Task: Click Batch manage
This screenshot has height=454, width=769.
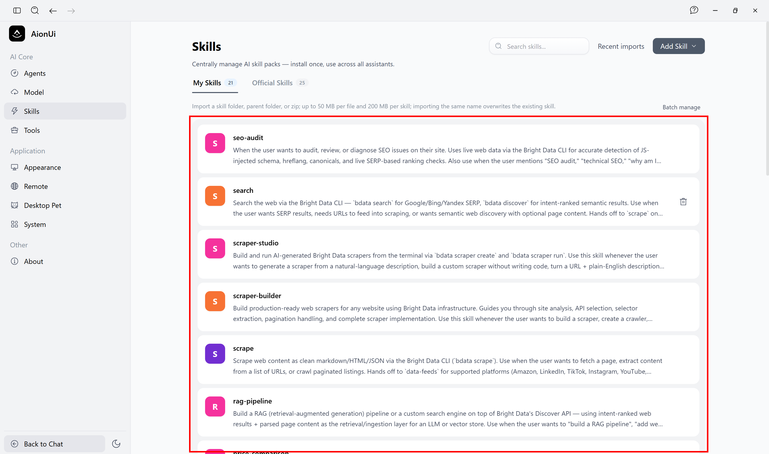Action: 681,107
